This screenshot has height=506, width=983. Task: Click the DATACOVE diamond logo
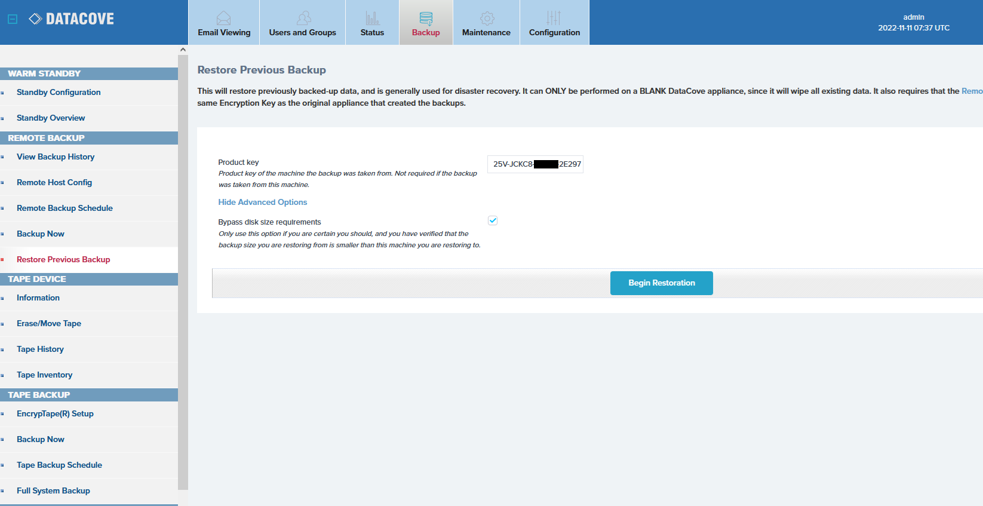click(x=35, y=19)
